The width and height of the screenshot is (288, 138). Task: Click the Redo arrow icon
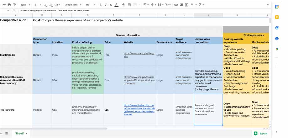coord(4,5)
